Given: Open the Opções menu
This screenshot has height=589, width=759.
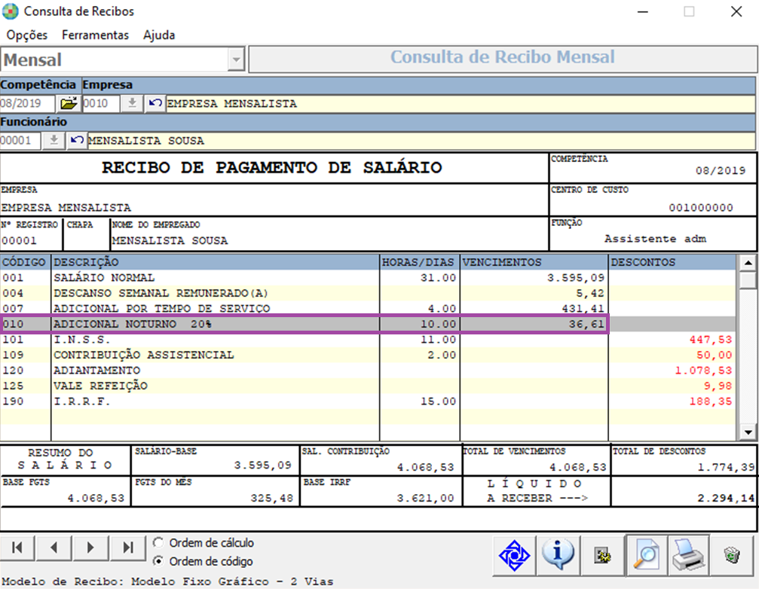Looking at the screenshot, I should [27, 35].
